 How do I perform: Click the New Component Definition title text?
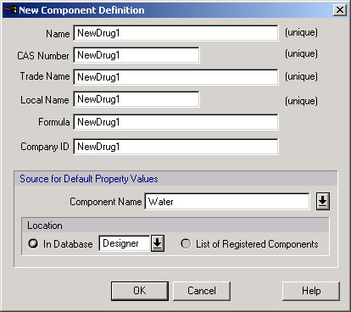pyautogui.click(x=81, y=10)
